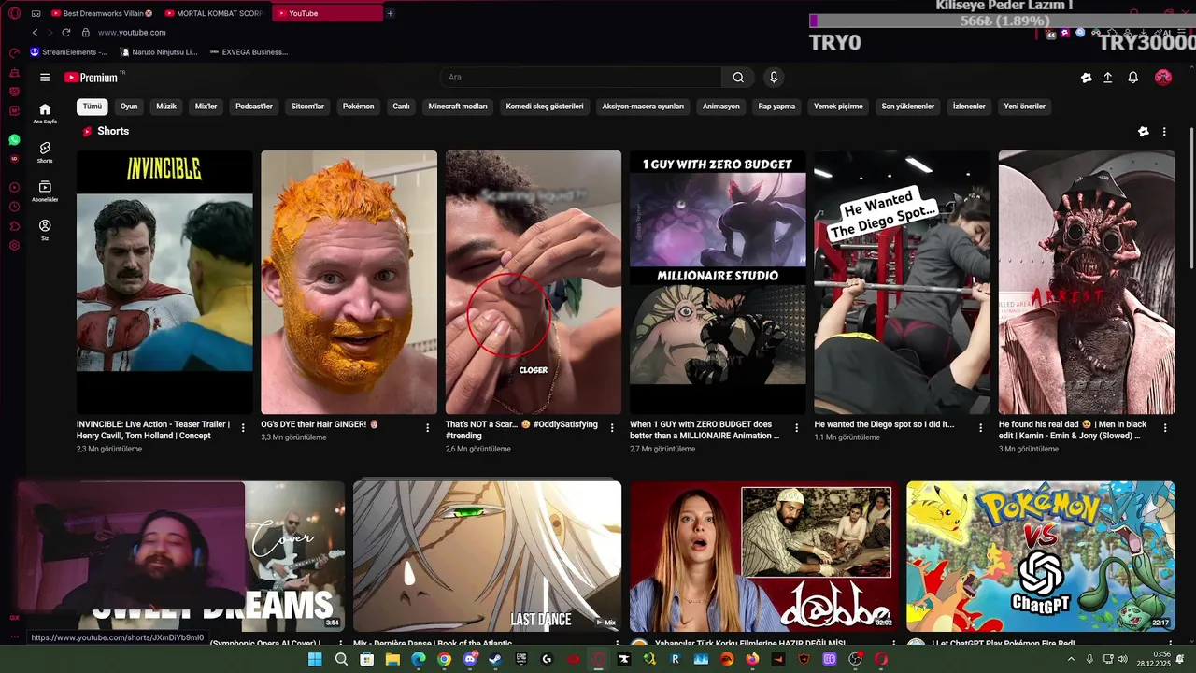Viewport: 1196px width, 673px height.
Task: Open the sparkle icon beside upload arrow
Action: pos(1086,78)
